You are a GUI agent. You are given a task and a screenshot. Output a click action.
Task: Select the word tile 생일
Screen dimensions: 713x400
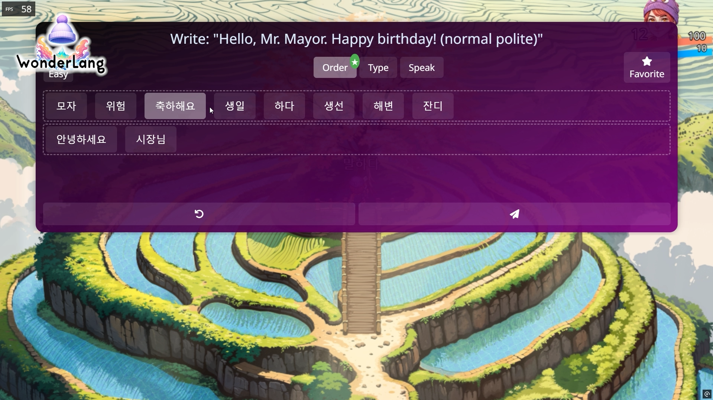pyautogui.click(x=235, y=106)
